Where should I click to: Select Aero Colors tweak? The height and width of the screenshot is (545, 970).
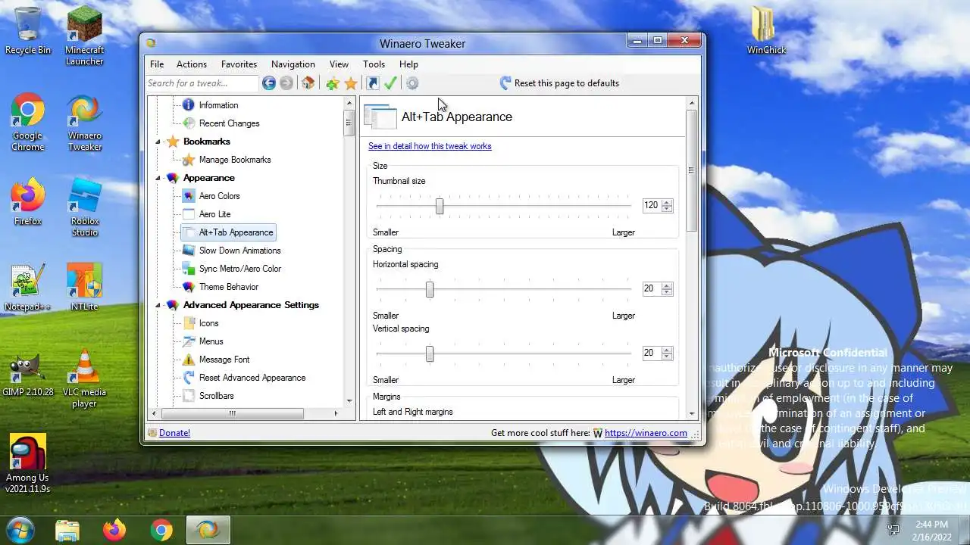[x=219, y=196]
